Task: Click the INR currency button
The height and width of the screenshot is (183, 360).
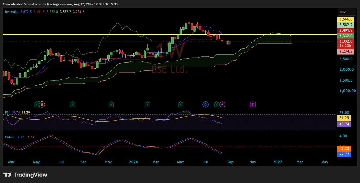Action: pyautogui.click(x=347, y=12)
